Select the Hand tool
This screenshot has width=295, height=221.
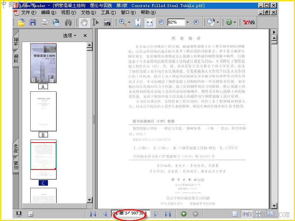point(84,22)
